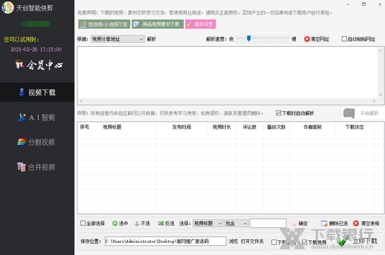The width and height of the screenshot is (385, 255).
Task: Click the 删除已选 delete selected icon
Action: click(x=324, y=224)
